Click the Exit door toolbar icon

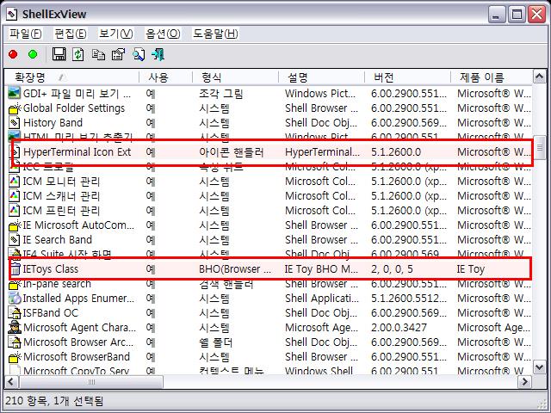click(158, 54)
